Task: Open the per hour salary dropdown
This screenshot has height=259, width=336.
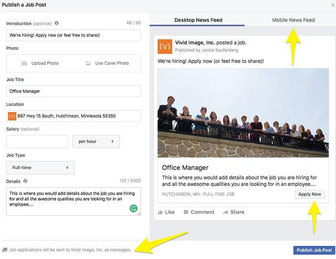Action: 96,142
